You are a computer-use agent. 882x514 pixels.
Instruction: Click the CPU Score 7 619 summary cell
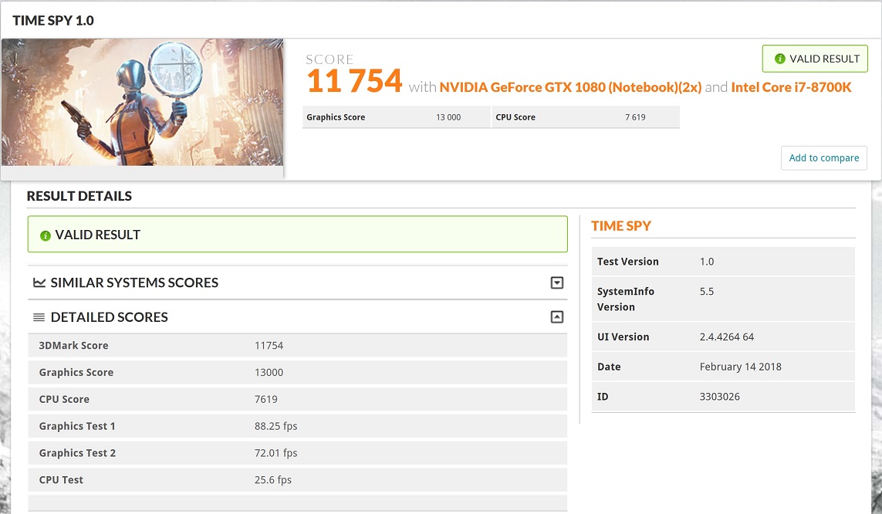(586, 117)
